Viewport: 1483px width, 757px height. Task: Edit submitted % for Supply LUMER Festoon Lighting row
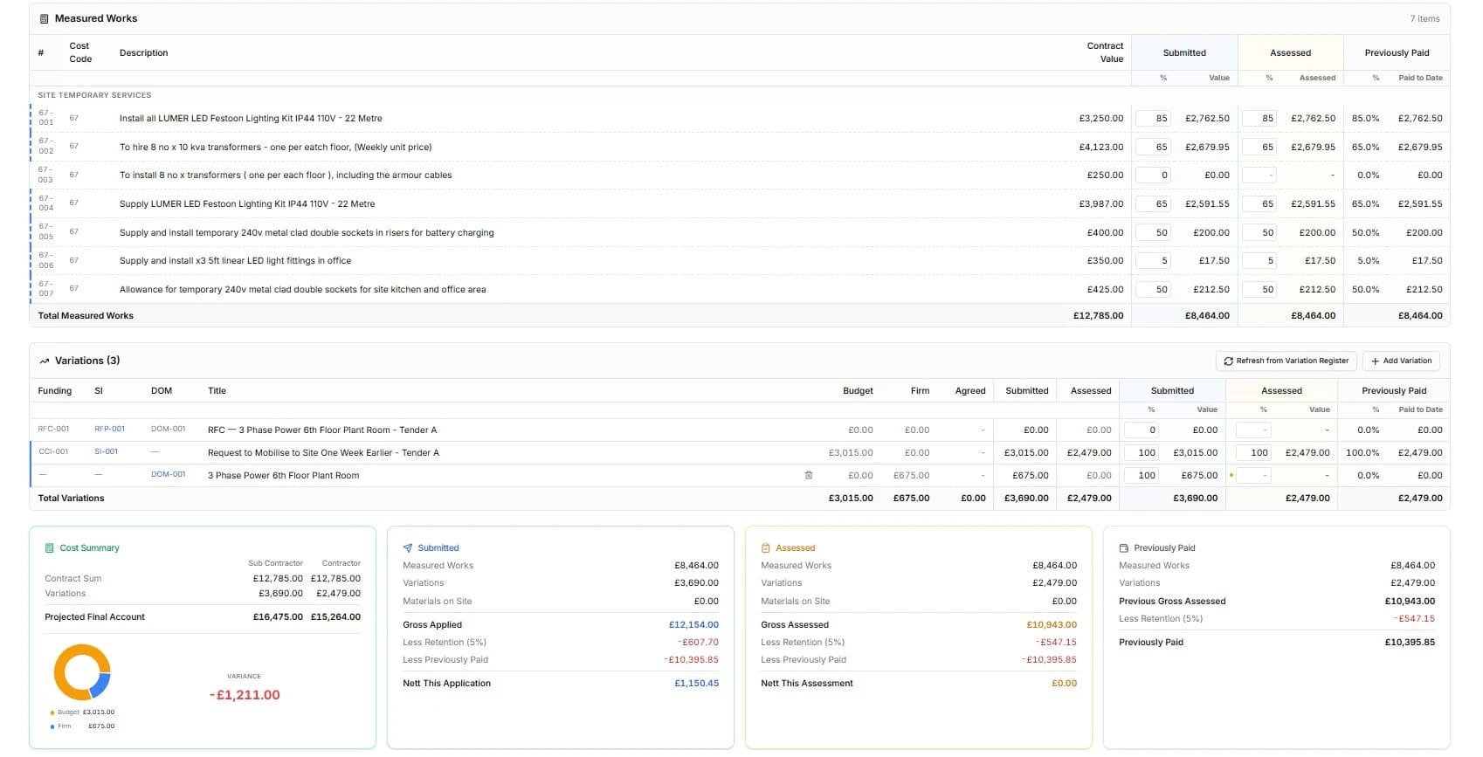1153,203
